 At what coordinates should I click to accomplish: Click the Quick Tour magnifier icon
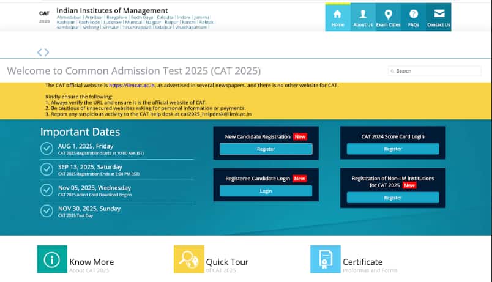click(x=189, y=259)
